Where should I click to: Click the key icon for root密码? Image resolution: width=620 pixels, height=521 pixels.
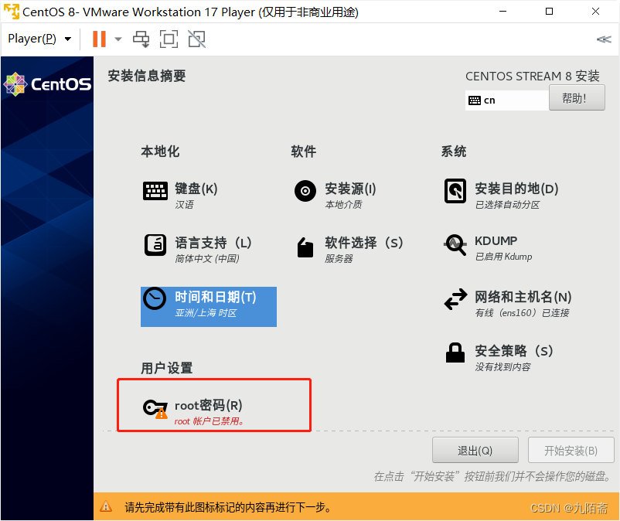click(x=155, y=408)
